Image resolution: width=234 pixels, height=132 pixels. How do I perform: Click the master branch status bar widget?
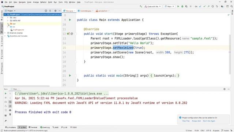coord(225,131)
